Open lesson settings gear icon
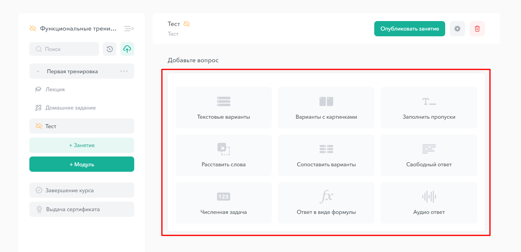 point(457,29)
